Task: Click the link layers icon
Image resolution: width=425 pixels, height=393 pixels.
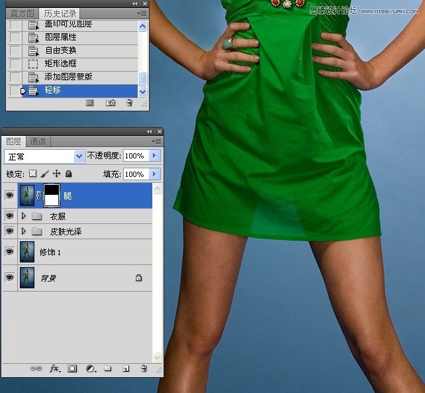Action: click(37, 368)
